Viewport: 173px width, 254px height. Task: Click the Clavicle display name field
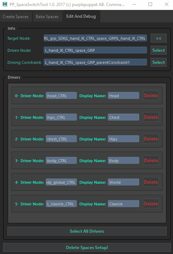point(123,204)
